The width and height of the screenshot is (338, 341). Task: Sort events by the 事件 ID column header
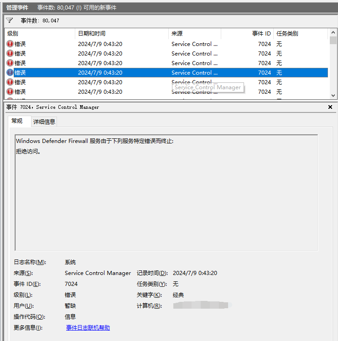click(247, 34)
